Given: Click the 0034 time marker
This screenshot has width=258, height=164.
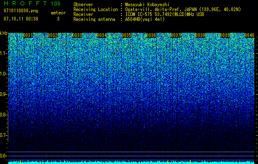Looking at the screenshot, I should click(x=102, y=35).
